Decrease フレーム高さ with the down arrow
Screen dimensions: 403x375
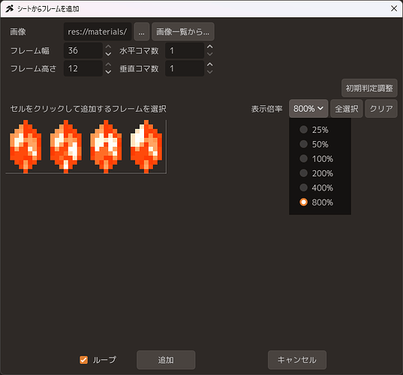(109, 72)
